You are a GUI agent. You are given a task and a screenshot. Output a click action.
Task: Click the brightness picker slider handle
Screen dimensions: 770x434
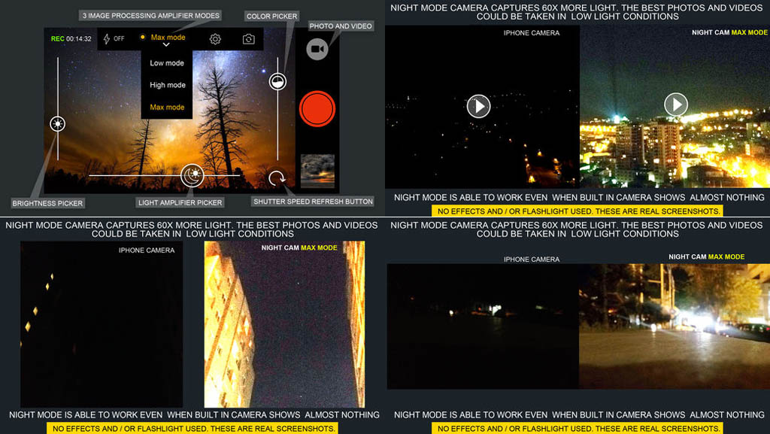(x=58, y=124)
